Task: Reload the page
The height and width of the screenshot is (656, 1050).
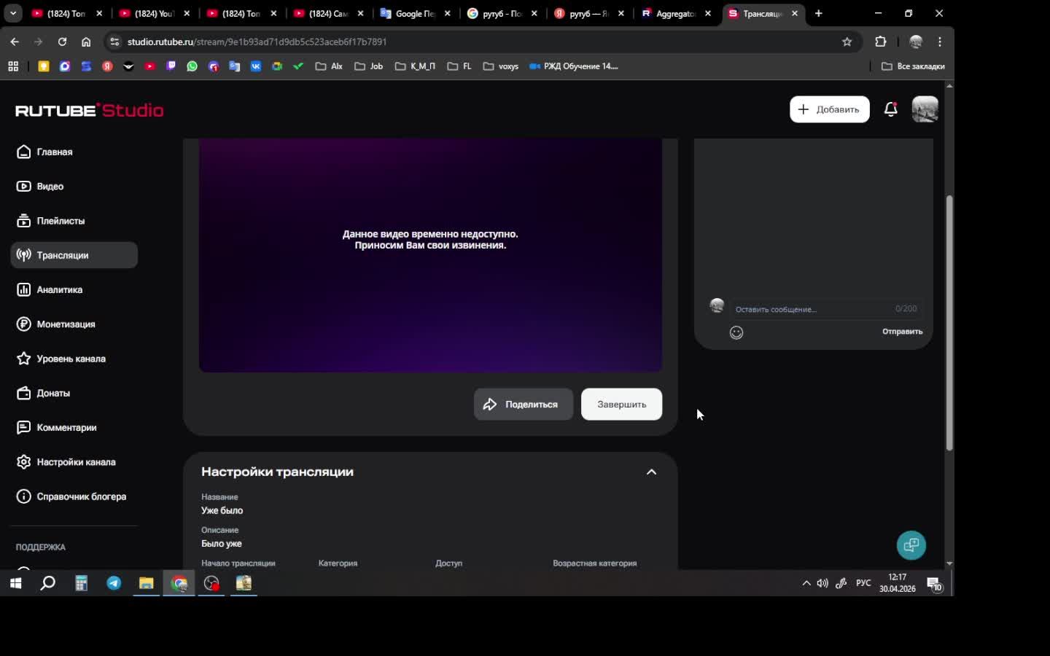Action: 62,42
